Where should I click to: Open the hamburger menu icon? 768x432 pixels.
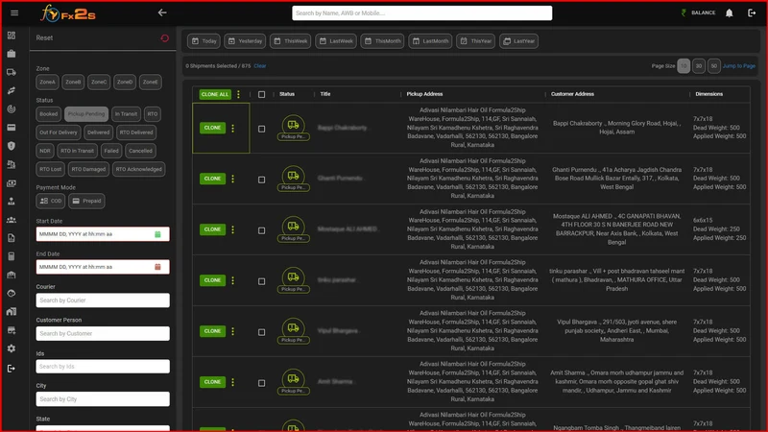coord(14,12)
